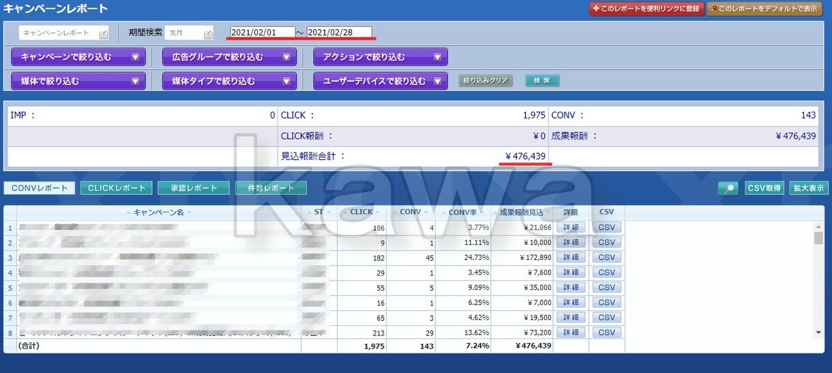Expand 広告グループで絞り込む filter
832x373 pixels.
[x=229, y=57]
